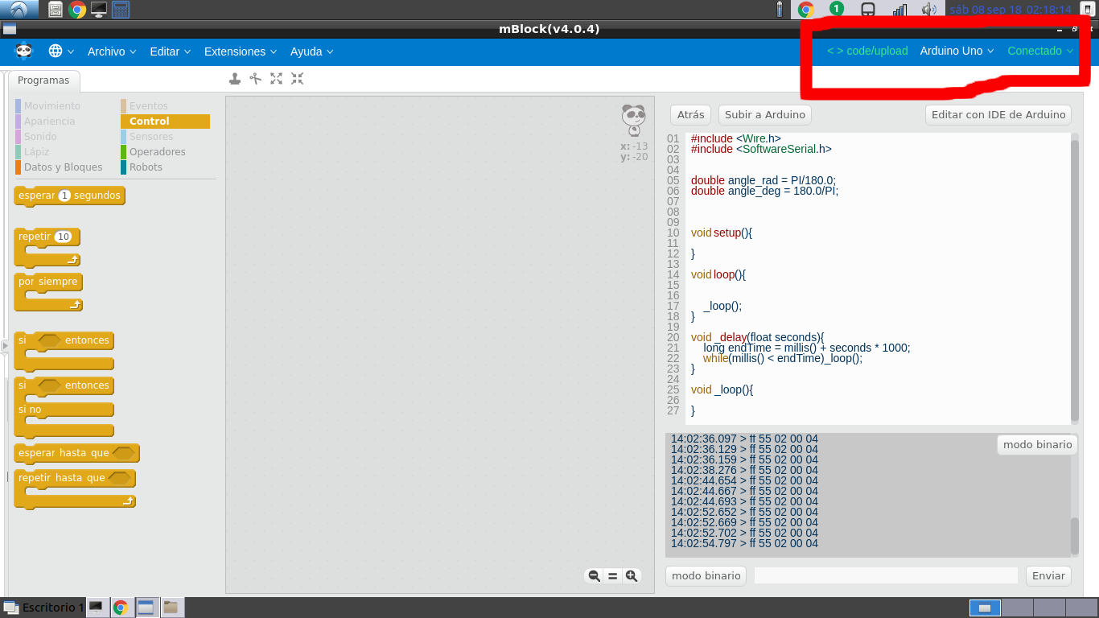The width and height of the screenshot is (1099, 618).
Task: Select the stamp duplicate tool
Action: (235, 78)
